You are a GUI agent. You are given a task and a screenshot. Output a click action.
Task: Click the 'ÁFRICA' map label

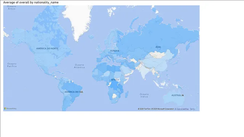point(115,80)
